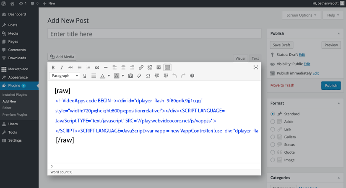
Task: Click the remove link icon
Action: [x=150, y=68]
